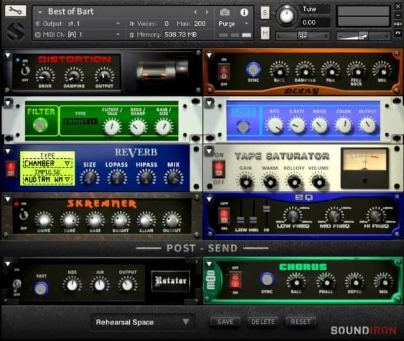
Task: Click the green Filter power button
Action: 42,125
